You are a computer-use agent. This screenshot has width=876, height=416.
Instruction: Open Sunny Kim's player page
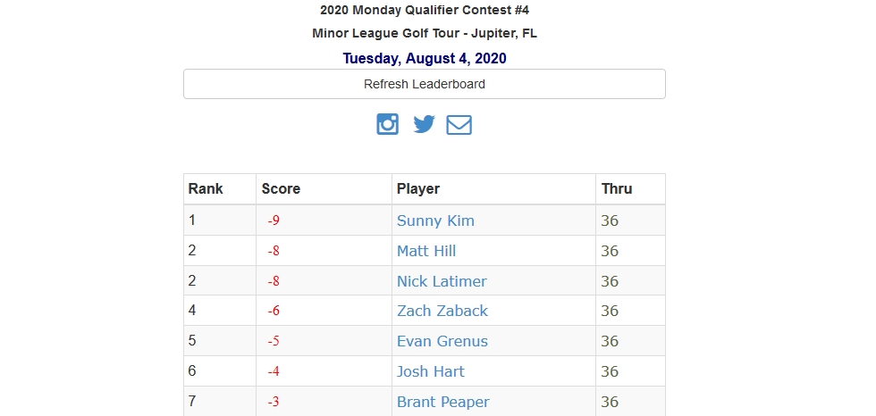(x=435, y=220)
